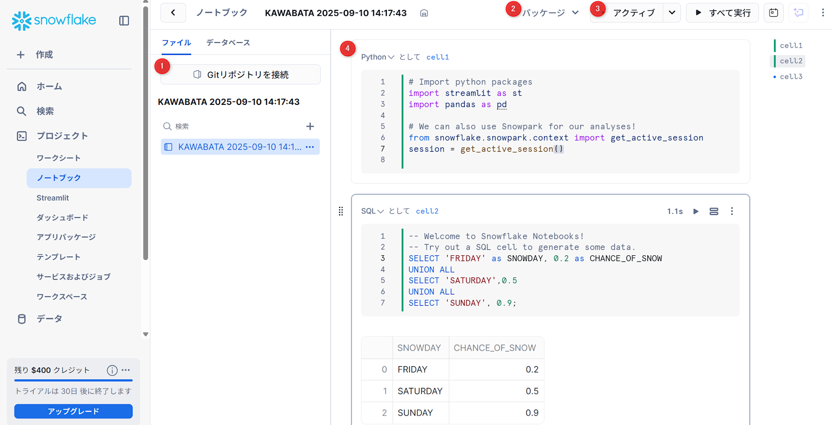Open the schedule calendar icon
Image resolution: width=832 pixels, height=425 pixels.
click(774, 13)
